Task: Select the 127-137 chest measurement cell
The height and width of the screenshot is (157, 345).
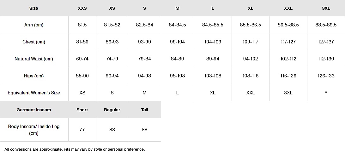Action: [x=326, y=42]
